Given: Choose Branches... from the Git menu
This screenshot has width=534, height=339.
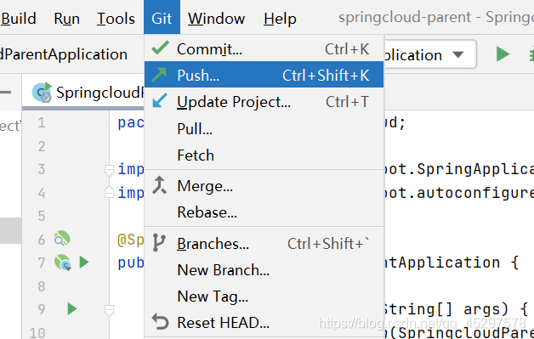Looking at the screenshot, I should click(264, 243).
